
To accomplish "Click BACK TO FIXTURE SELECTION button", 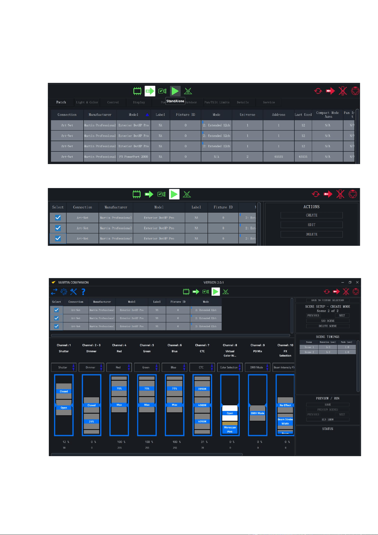I will tap(328, 300).
